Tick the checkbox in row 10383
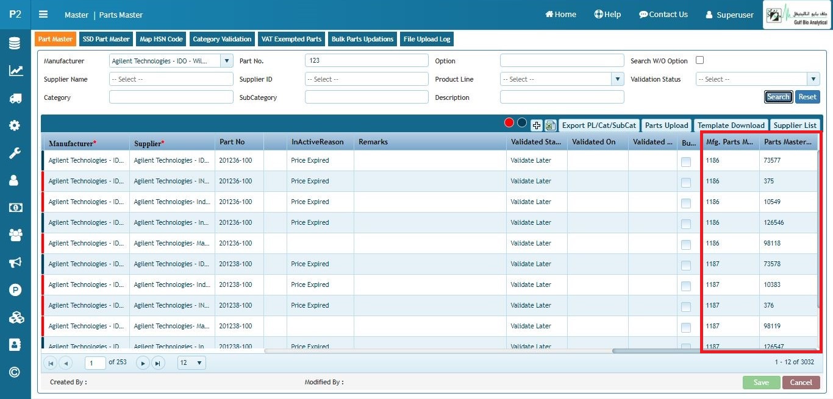This screenshot has height=399, width=833. (686, 286)
